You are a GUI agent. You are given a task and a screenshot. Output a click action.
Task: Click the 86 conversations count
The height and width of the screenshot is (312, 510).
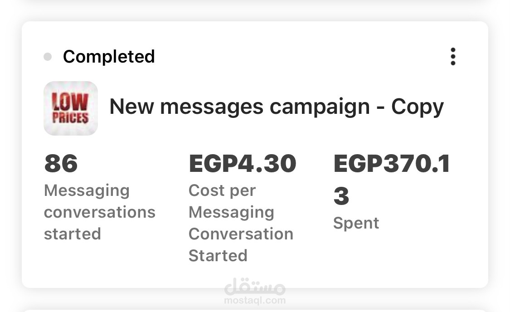pyautogui.click(x=61, y=163)
